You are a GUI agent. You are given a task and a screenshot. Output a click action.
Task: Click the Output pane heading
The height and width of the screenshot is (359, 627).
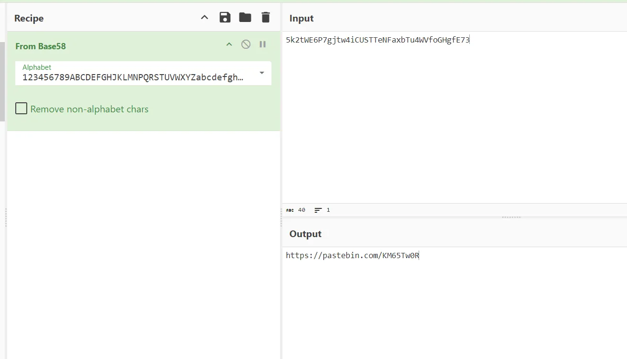click(305, 234)
